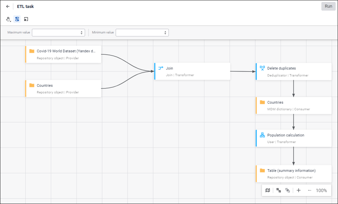Click the back arrow next to ETL task
The image size is (338, 204).
coord(8,6)
